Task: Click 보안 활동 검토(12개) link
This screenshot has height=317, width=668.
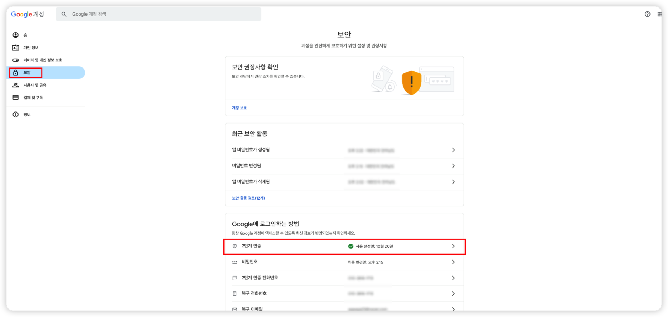Action: [248, 198]
